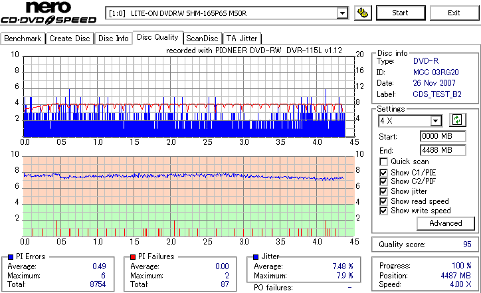The width and height of the screenshot is (481, 293).
Task: Click PI Failures total value 87
Action: 225,284
